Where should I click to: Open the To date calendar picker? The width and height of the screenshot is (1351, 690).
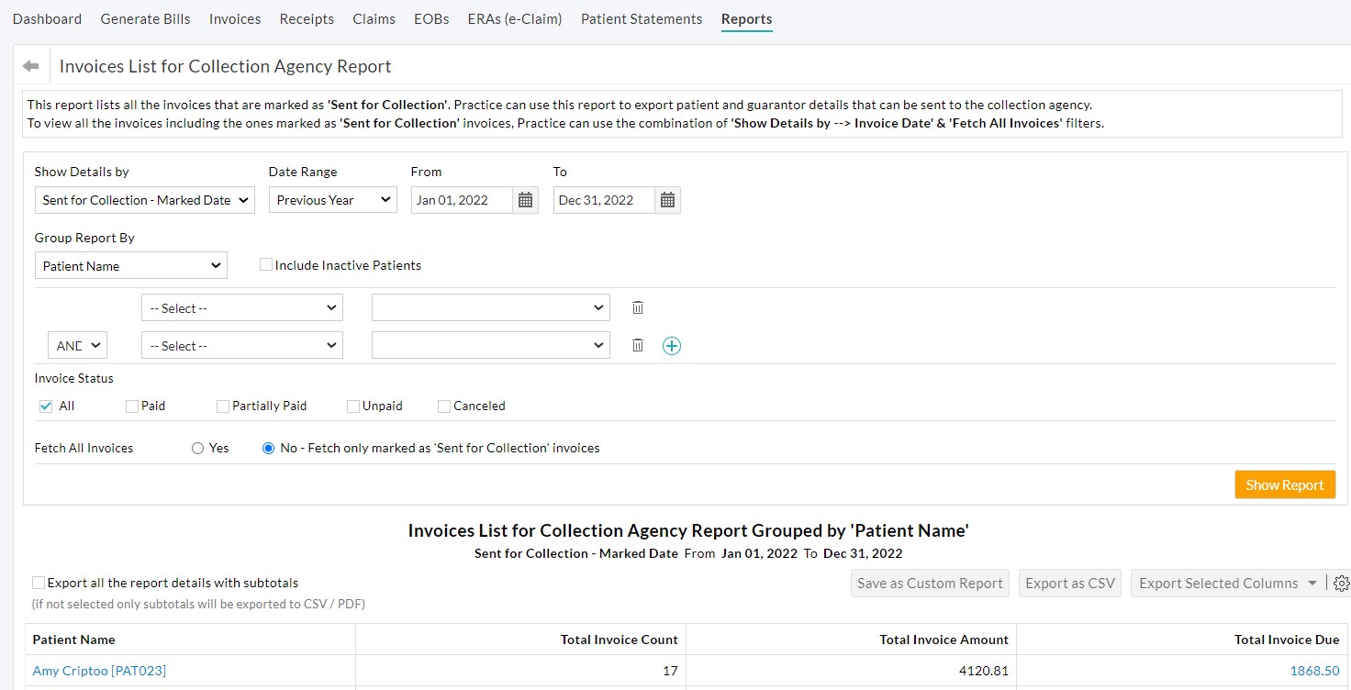point(667,199)
